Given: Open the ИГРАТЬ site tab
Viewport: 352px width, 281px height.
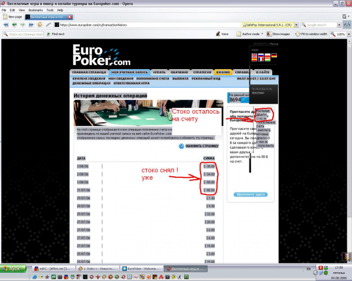Looking at the screenshot, I should point(159,72).
